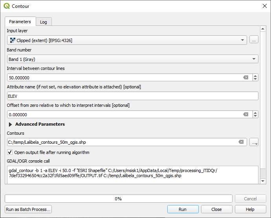Expand the Advanced Parameters section
Viewport: 271px width, 218px height.
(x=11, y=124)
